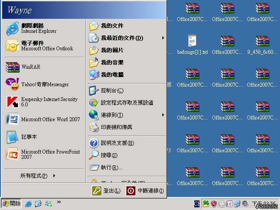The width and height of the screenshot is (280, 210).
Task: Expand the Quick Launch » overflow chevron
Action: pyautogui.click(x=59, y=202)
